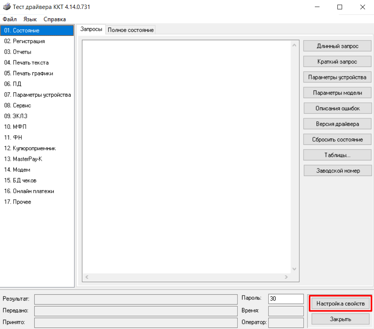Click the Версия драйвера button
This screenshot has width=374, height=329.
[x=337, y=124]
